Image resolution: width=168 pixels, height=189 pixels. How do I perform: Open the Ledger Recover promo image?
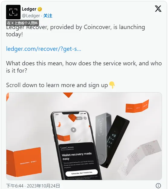coord(84,136)
